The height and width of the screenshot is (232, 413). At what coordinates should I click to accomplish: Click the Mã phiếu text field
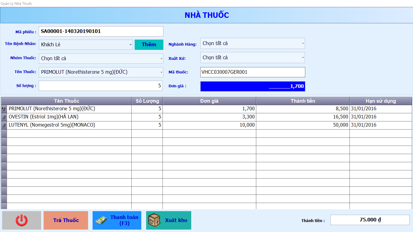[x=101, y=31]
